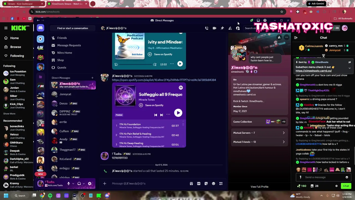The height and width of the screenshot is (200, 355).
Task: Open Friends in Discord sidebar
Action: (73, 38)
